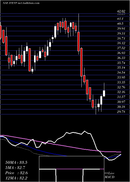Click the 42.02 price axis label
Screen dimensions: 130x182
click(x=121, y=11)
